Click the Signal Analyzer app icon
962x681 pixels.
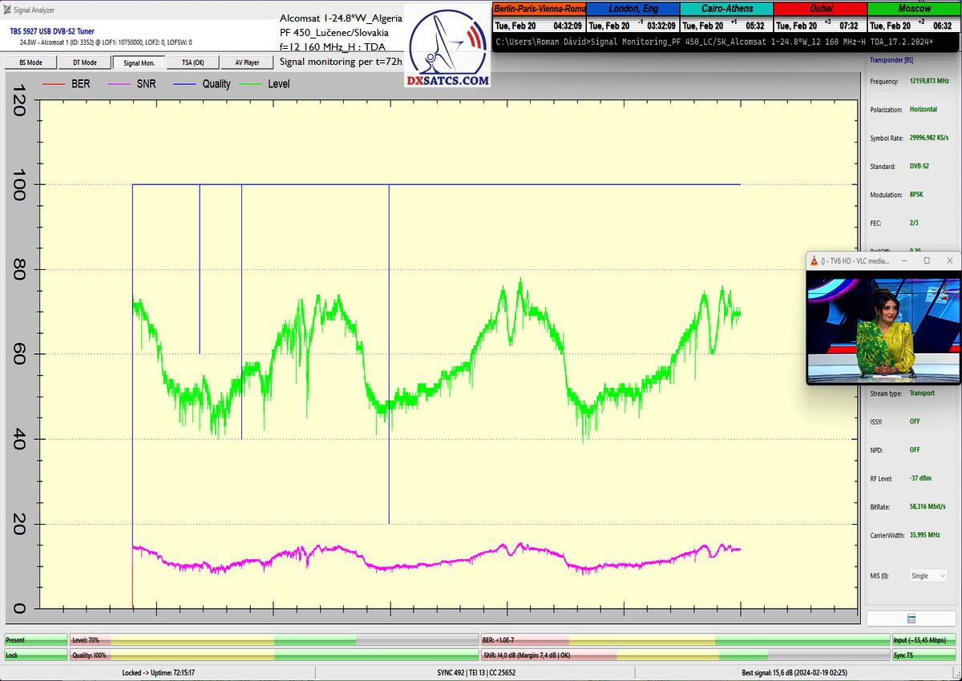click(7, 10)
